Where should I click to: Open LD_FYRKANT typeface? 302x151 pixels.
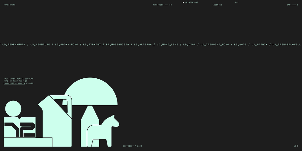[x=92, y=44]
